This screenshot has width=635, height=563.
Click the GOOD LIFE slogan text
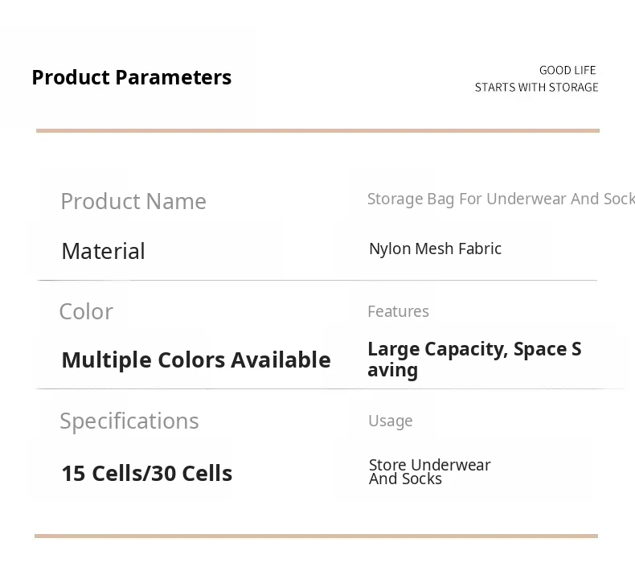[x=567, y=70]
